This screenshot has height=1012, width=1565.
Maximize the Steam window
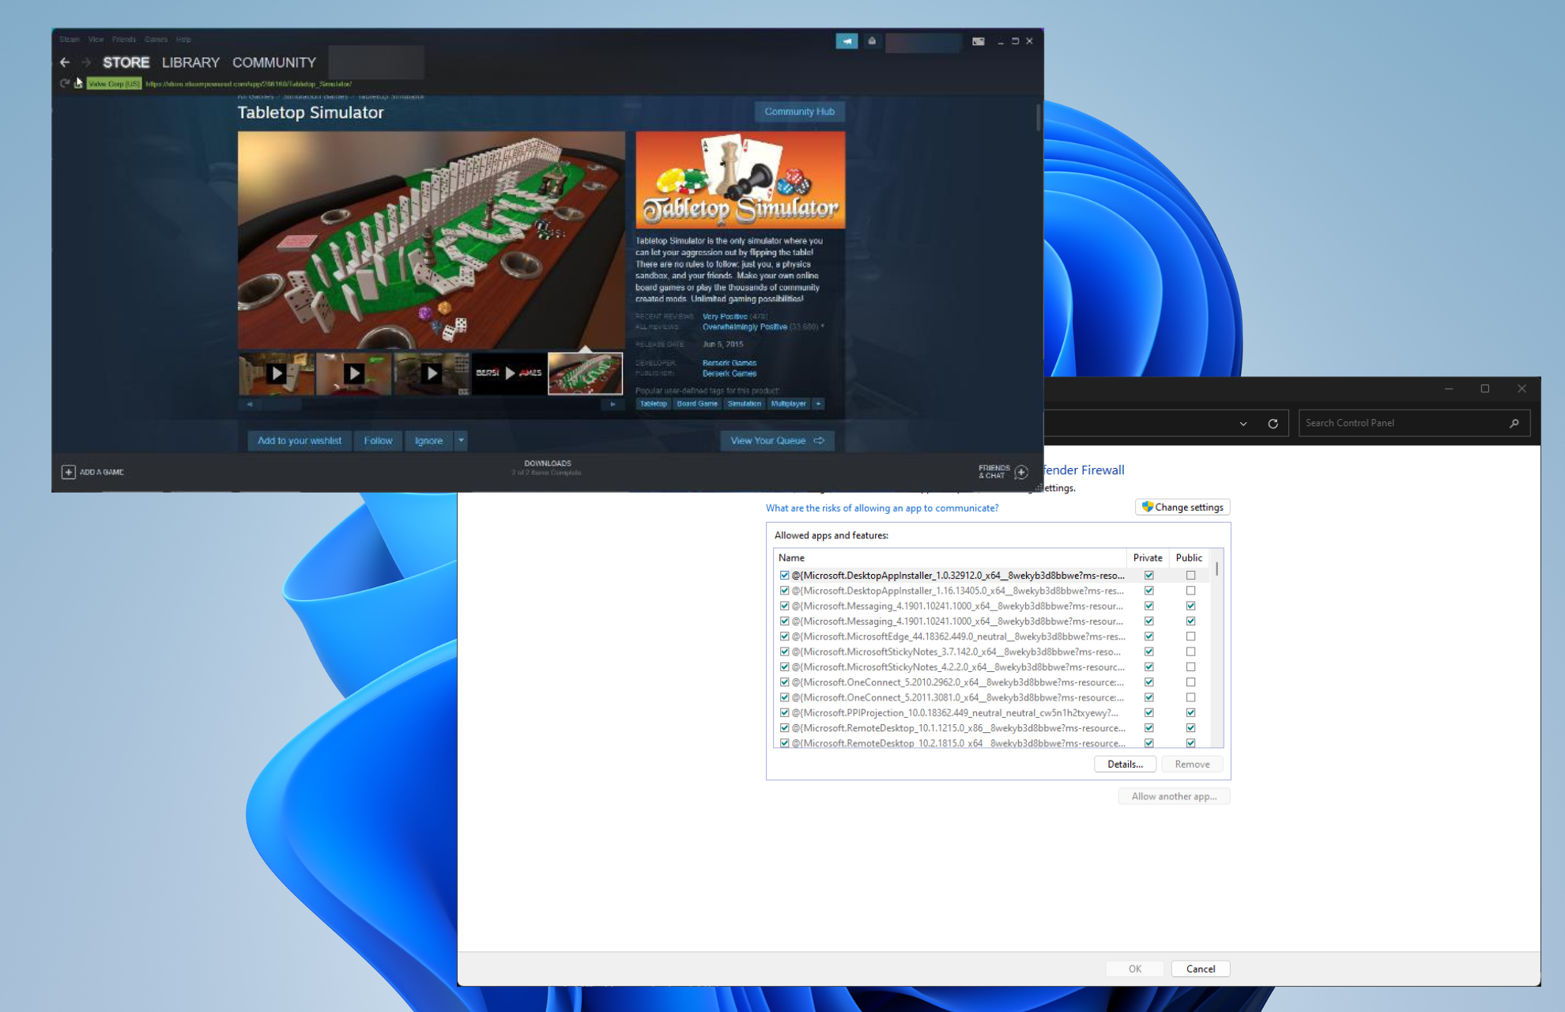pos(1015,41)
